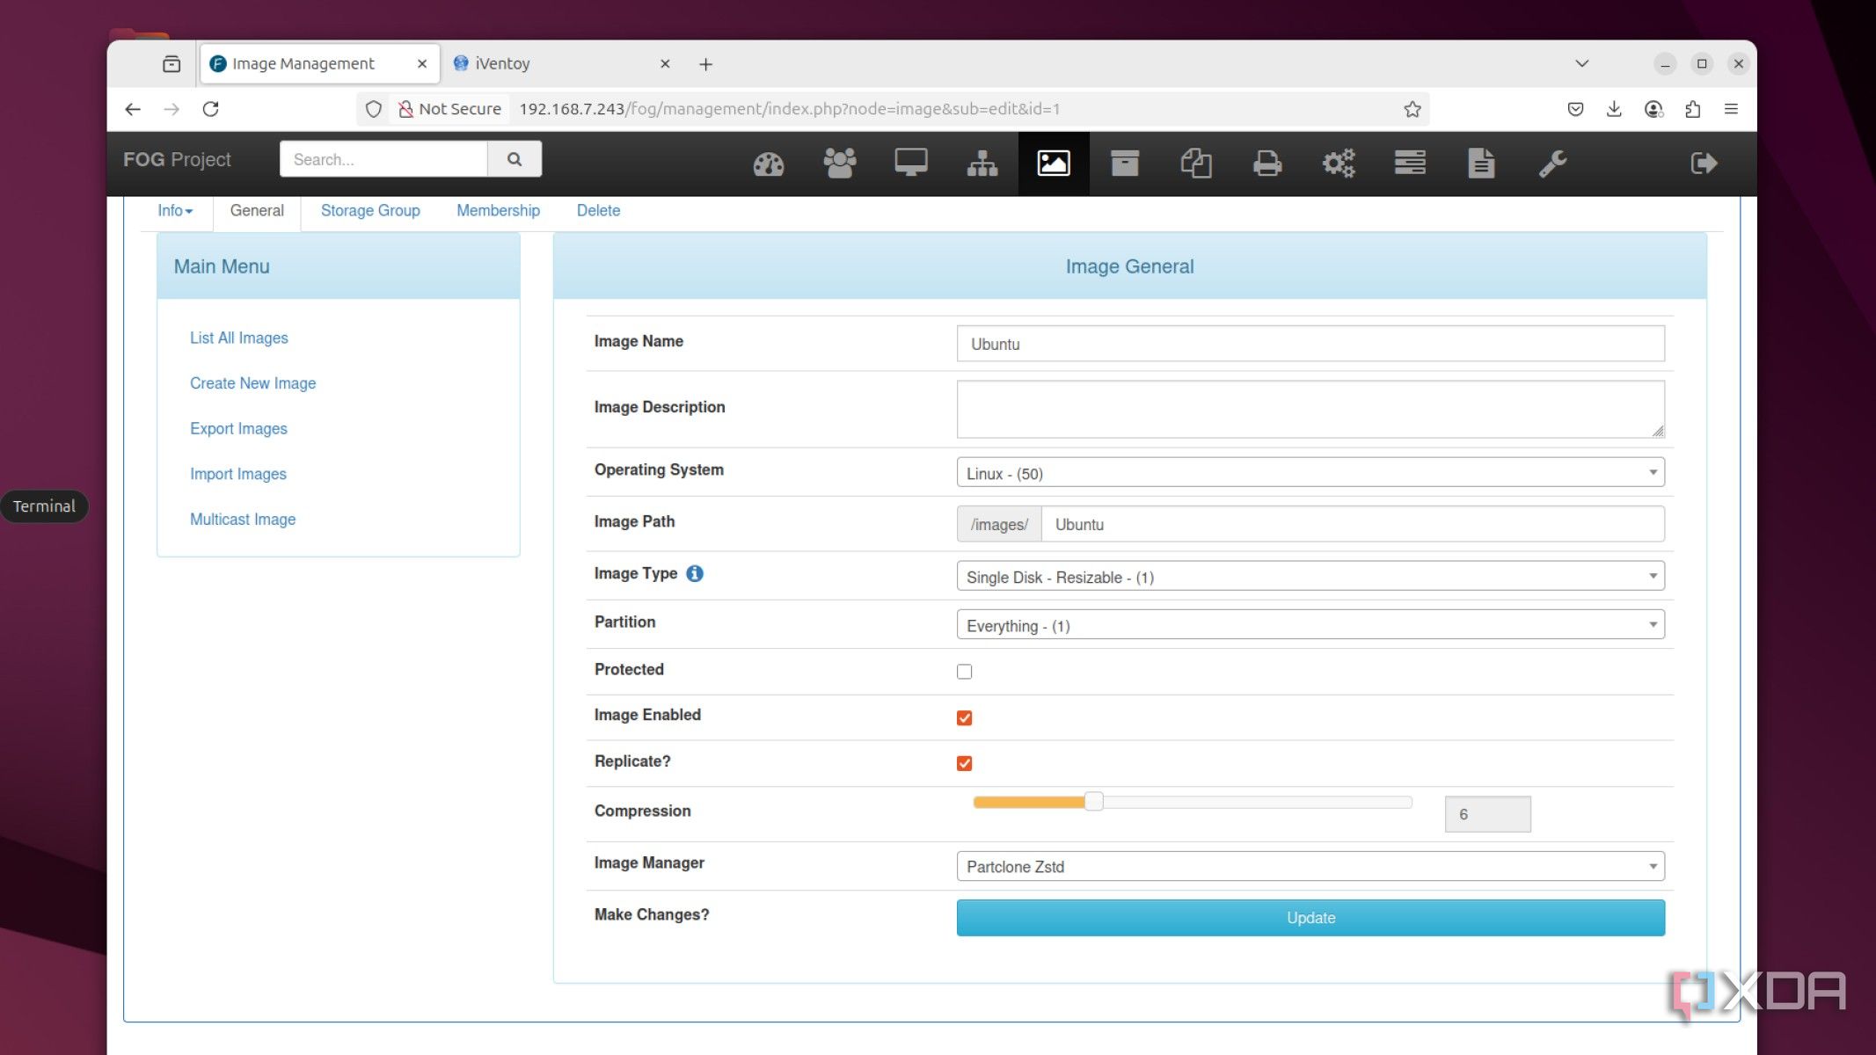The width and height of the screenshot is (1876, 1055).
Task: Open the Create New Image link
Action: [x=252, y=383]
